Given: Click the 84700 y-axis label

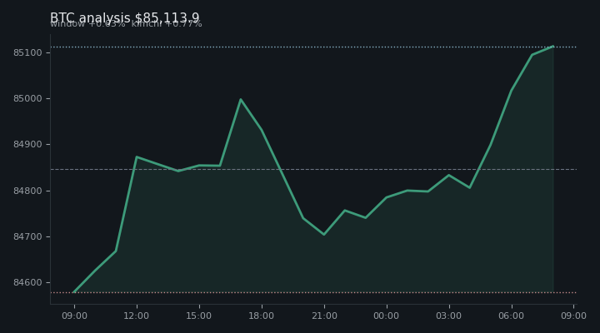Looking at the screenshot, I should [x=27, y=236].
